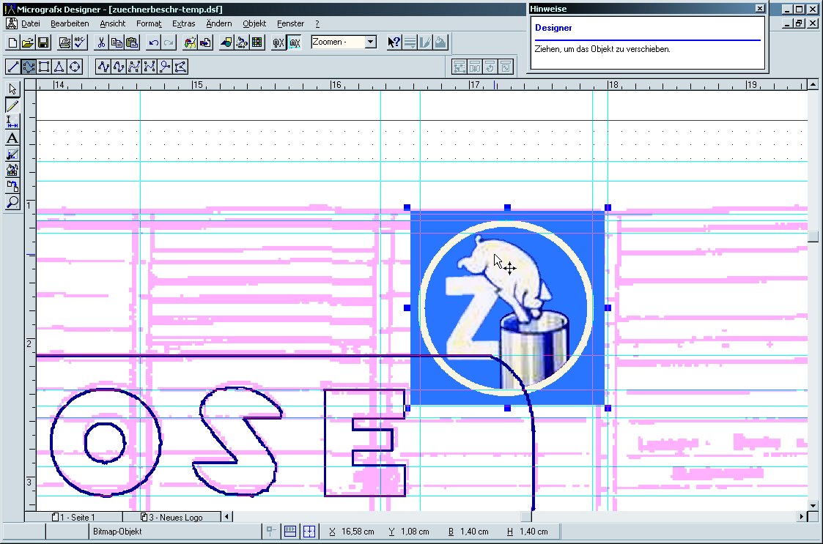Toggle the guideline cross button in status bar
Screen dimensions: 823x544
[x=309, y=532]
